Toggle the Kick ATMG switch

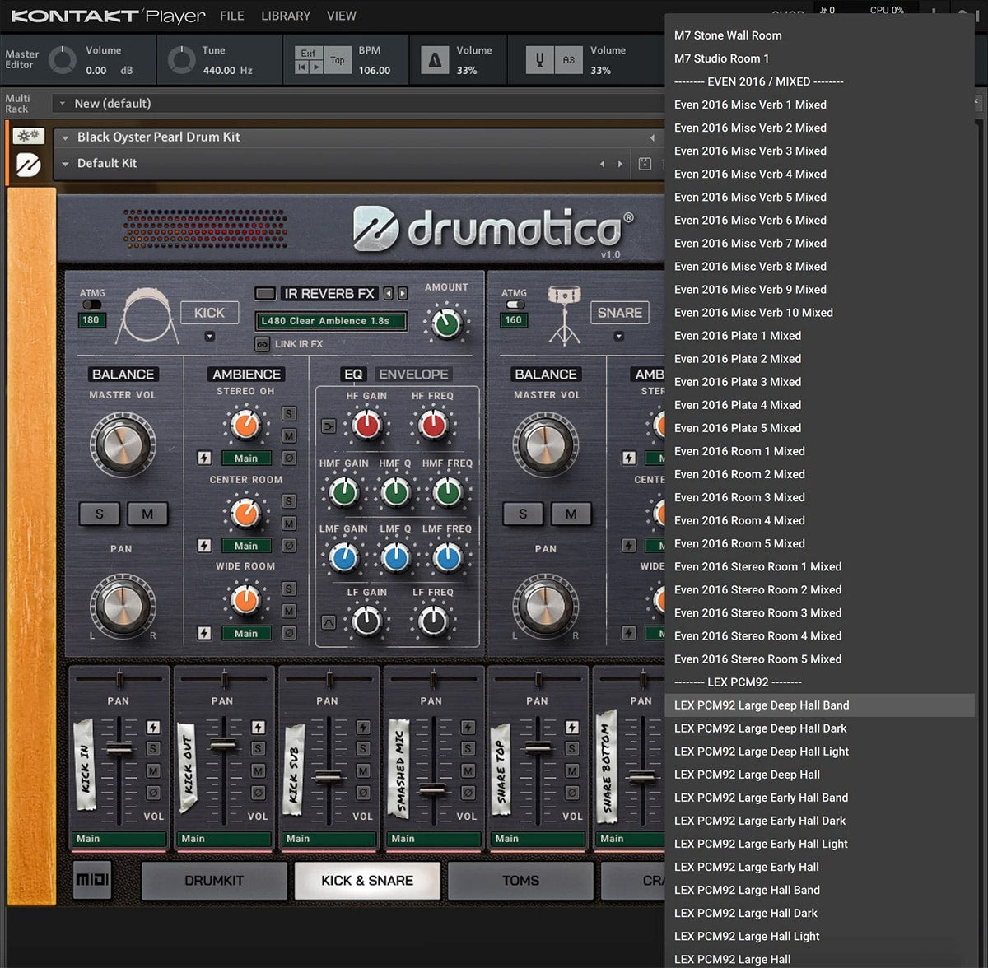pyautogui.click(x=92, y=305)
